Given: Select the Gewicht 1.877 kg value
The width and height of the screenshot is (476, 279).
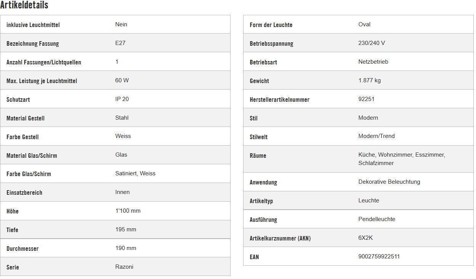Looking at the screenshot, I should [x=369, y=80].
